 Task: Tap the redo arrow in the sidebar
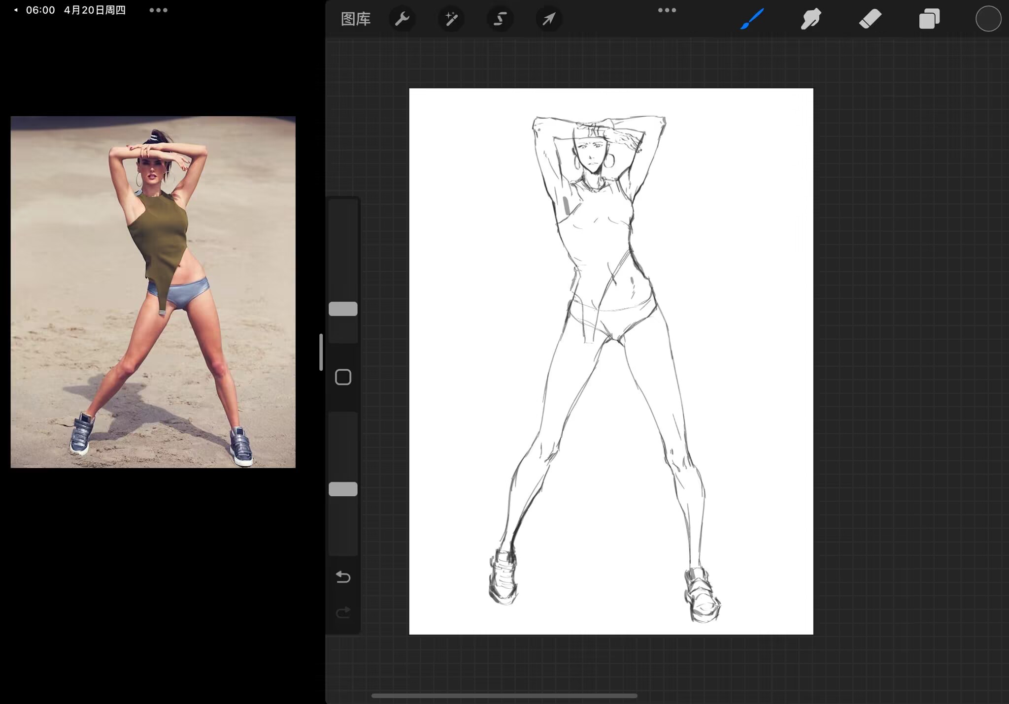tap(343, 612)
